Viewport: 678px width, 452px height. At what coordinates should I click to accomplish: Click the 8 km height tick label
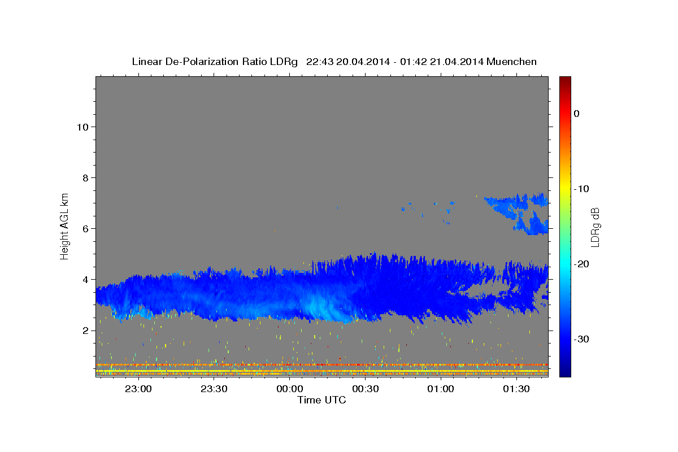(84, 177)
